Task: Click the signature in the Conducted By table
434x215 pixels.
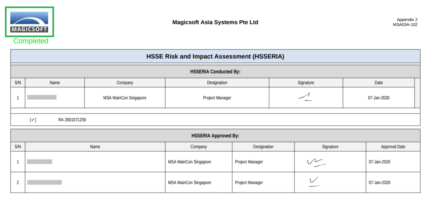Action: (x=305, y=98)
